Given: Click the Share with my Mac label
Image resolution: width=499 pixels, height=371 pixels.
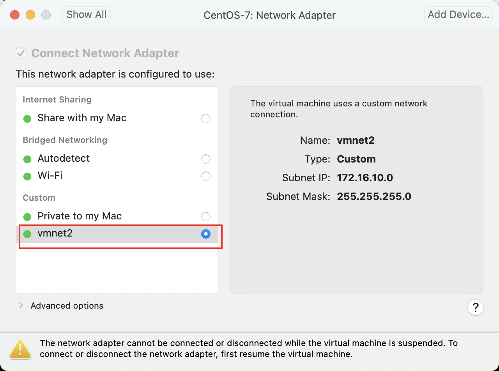Looking at the screenshot, I should 82,118.
